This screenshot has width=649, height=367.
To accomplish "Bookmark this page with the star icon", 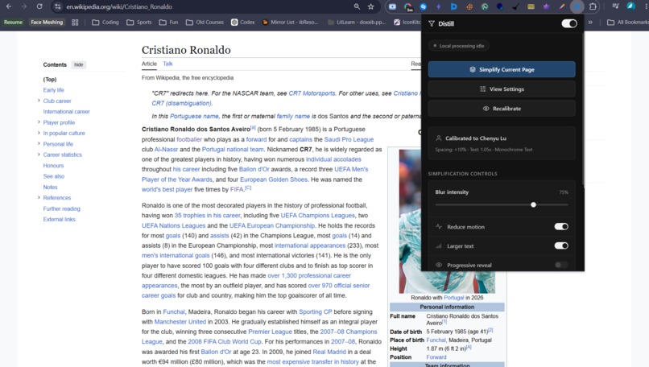I will click(x=371, y=6).
